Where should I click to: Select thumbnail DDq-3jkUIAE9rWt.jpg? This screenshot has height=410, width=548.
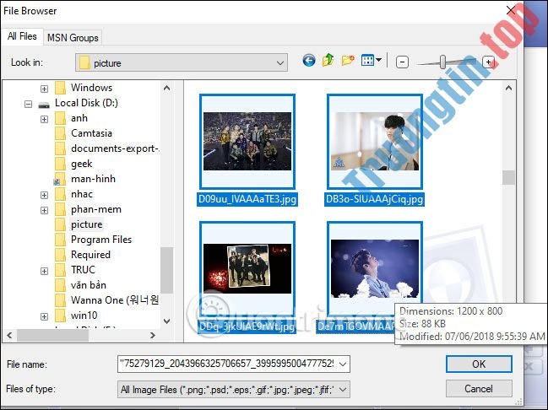(247, 268)
